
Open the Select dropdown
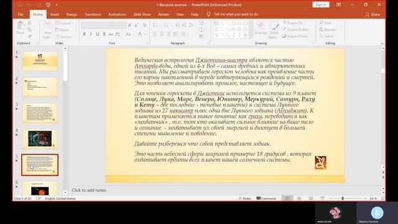coord(328,36)
